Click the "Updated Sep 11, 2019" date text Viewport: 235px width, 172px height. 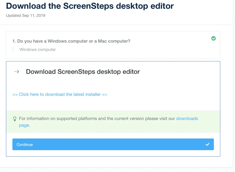coord(26,16)
